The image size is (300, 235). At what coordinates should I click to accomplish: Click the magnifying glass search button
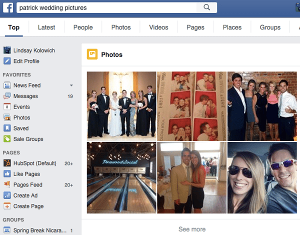[206, 7]
